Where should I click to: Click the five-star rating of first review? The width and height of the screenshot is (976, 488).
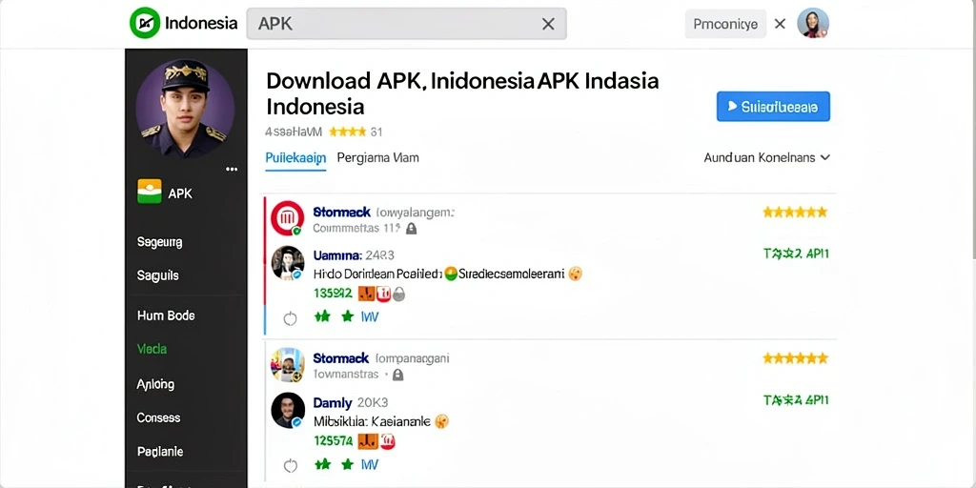795,213
